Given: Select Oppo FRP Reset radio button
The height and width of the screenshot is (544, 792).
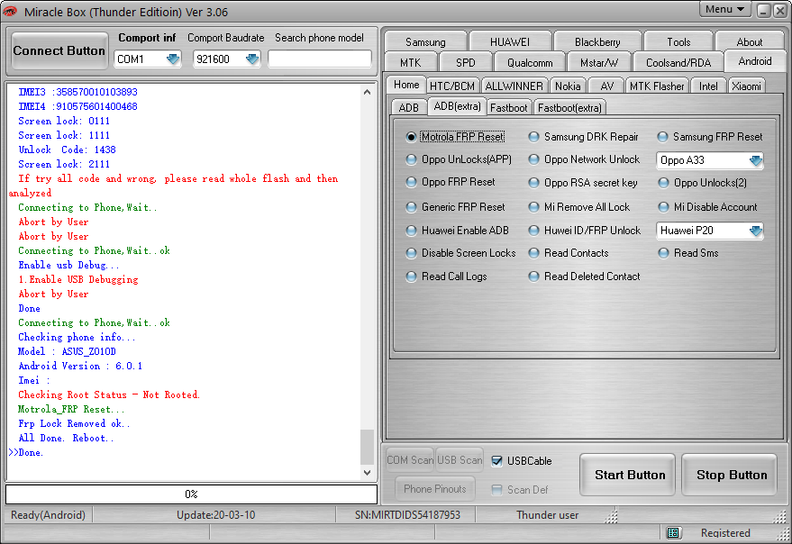Looking at the screenshot, I should tap(451, 182).
